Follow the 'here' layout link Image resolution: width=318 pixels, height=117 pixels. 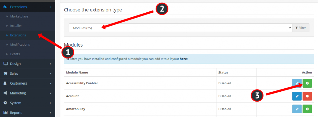[183, 59]
